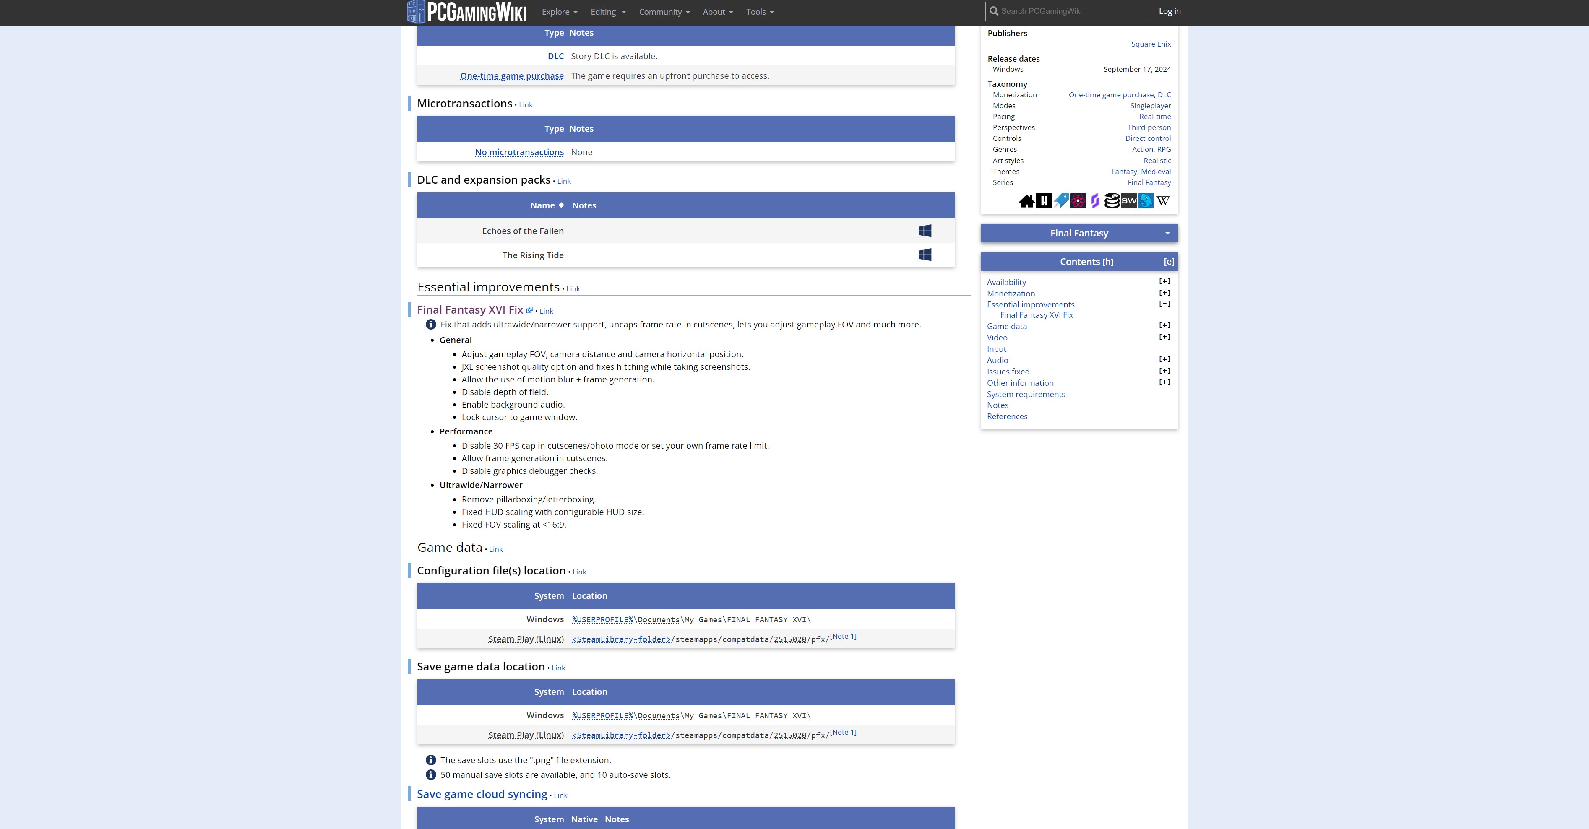Open the Singleplayer modes link
This screenshot has height=829, width=1589.
(1150, 106)
